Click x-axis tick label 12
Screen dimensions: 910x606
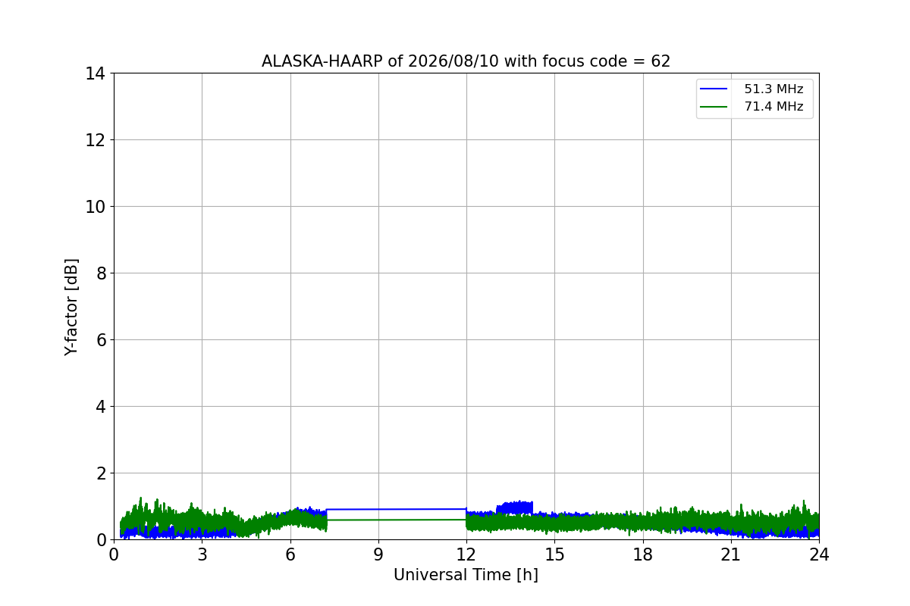click(x=466, y=554)
